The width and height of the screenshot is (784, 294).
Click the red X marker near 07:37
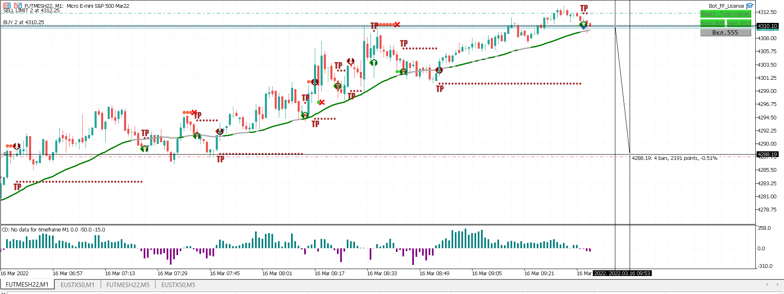coord(194,112)
